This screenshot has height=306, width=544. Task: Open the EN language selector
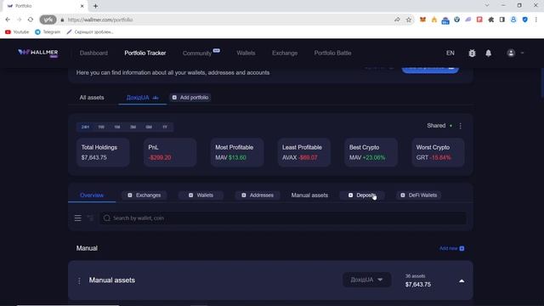point(450,53)
